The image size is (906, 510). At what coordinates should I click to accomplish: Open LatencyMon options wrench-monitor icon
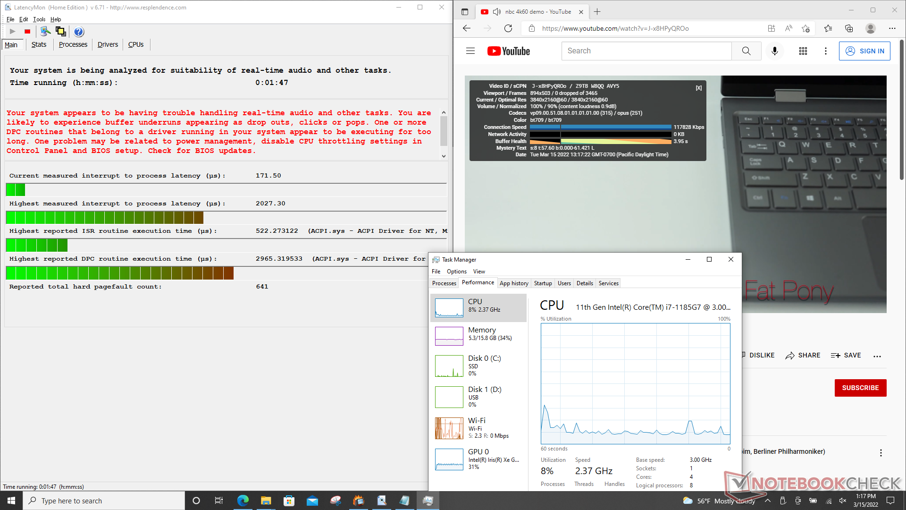pyautogui.click(x=45, y=32)
